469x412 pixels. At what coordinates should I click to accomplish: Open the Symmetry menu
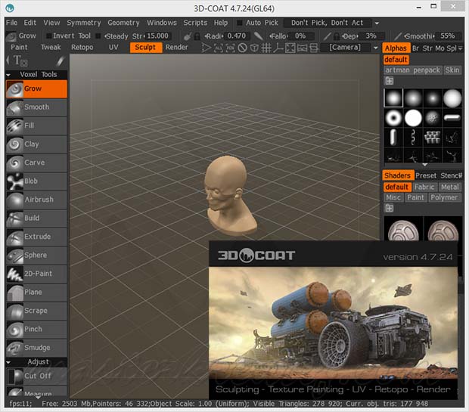[84, 23]
